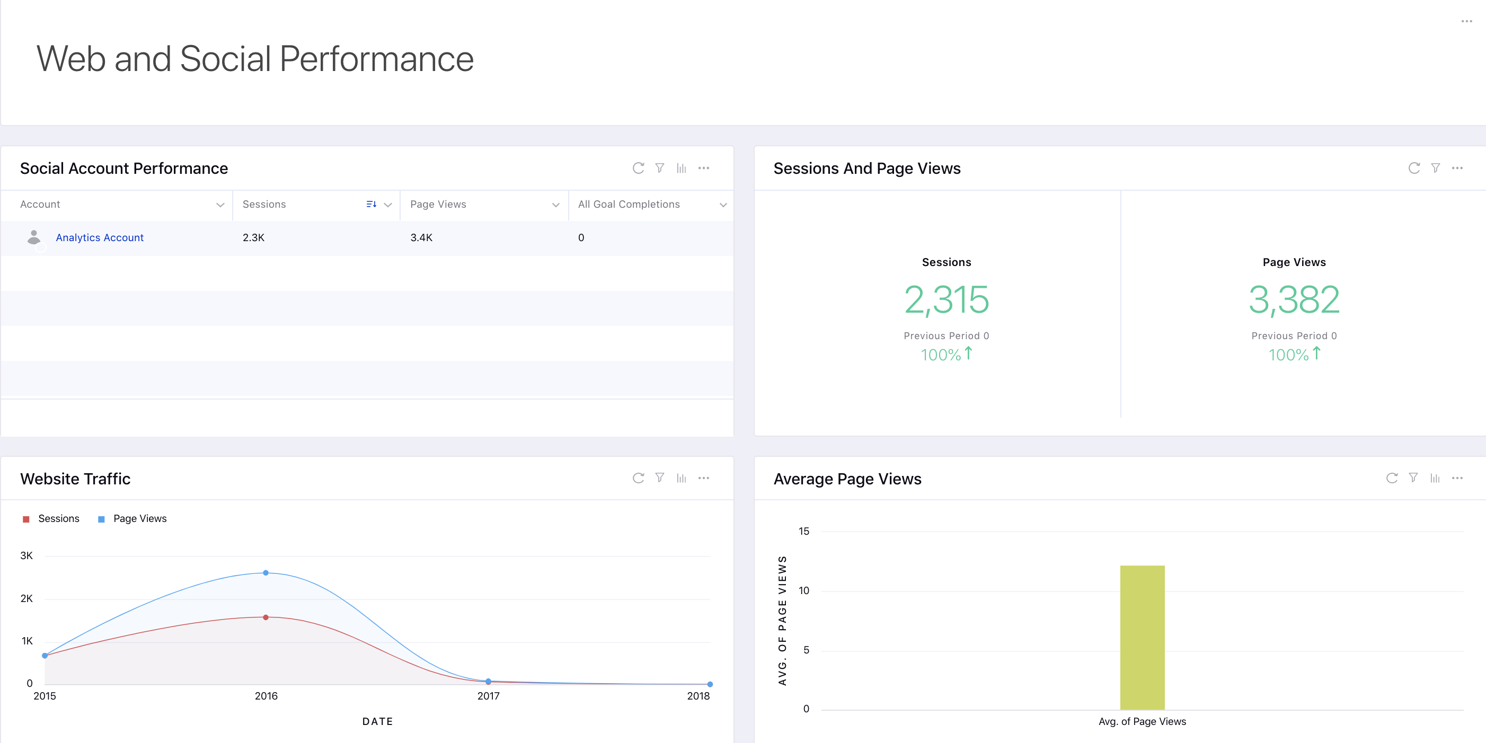Click the 2.3K sessions table cell

pos(253,237)
